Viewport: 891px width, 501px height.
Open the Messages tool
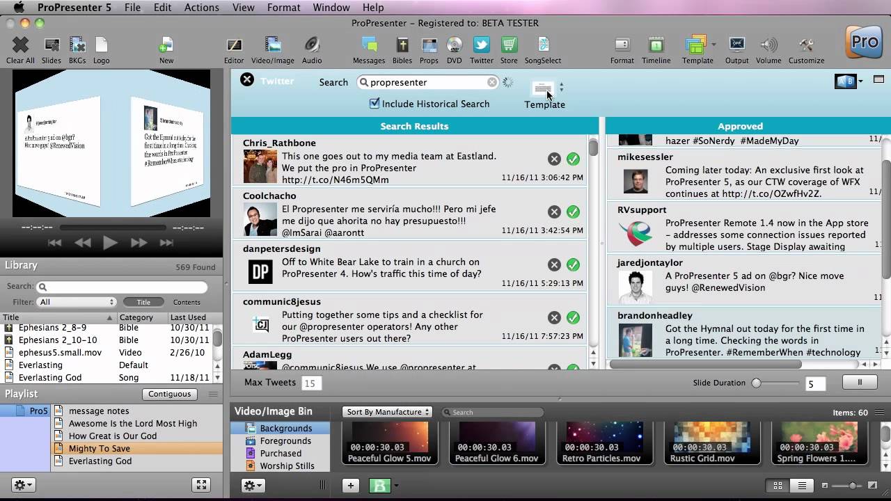click(369, 46)
